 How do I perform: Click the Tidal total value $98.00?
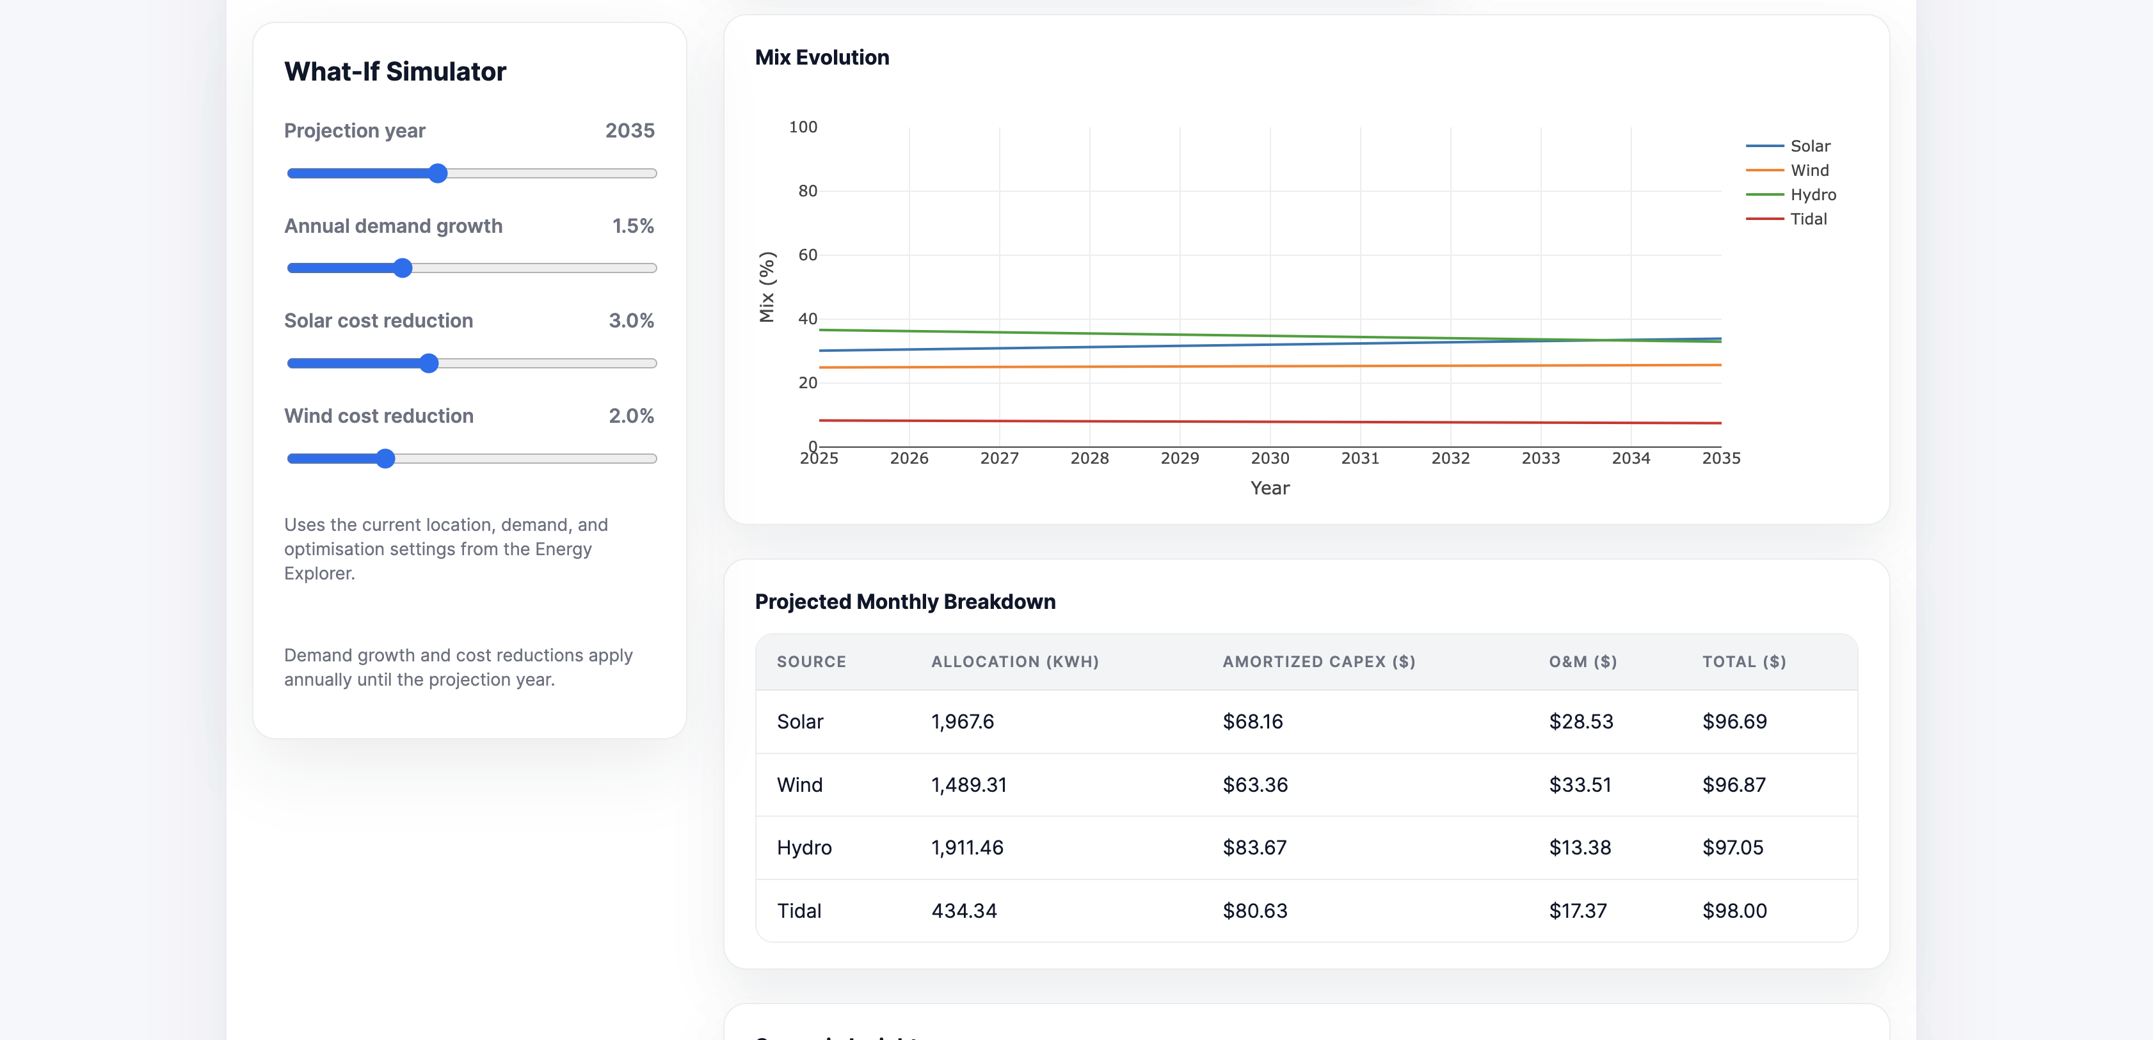pos(1734,911)
